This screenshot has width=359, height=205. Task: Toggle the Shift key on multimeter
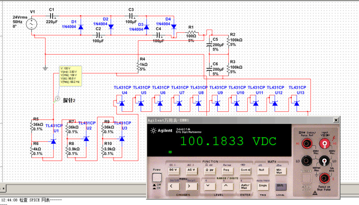pyautogui.click(x=279, y=185)
